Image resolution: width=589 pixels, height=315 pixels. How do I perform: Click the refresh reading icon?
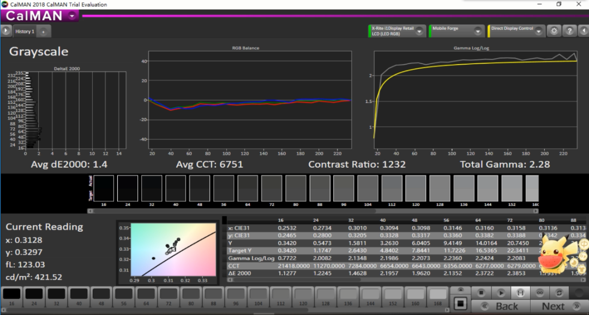pos(559,293)
